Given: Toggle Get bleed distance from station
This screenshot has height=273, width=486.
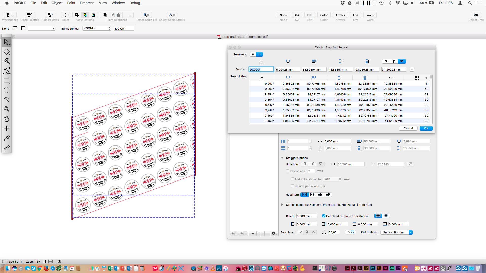Looking at the screenshot, I should coord(324,216).
